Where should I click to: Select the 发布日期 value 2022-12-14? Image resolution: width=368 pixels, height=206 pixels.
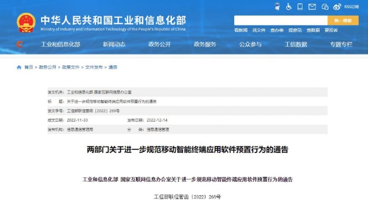tap(157, 121)
